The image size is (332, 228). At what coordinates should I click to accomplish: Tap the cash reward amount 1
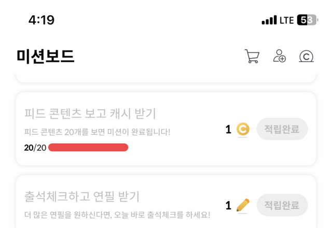coord(228,130)
